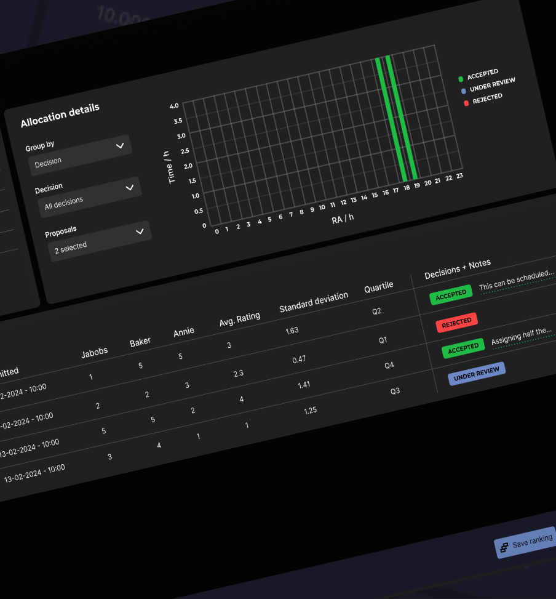Toggle the UNDER REVIEW series legend label
Image resolution: width=556 pixels, height=599 pixels.
pos(492,85)
